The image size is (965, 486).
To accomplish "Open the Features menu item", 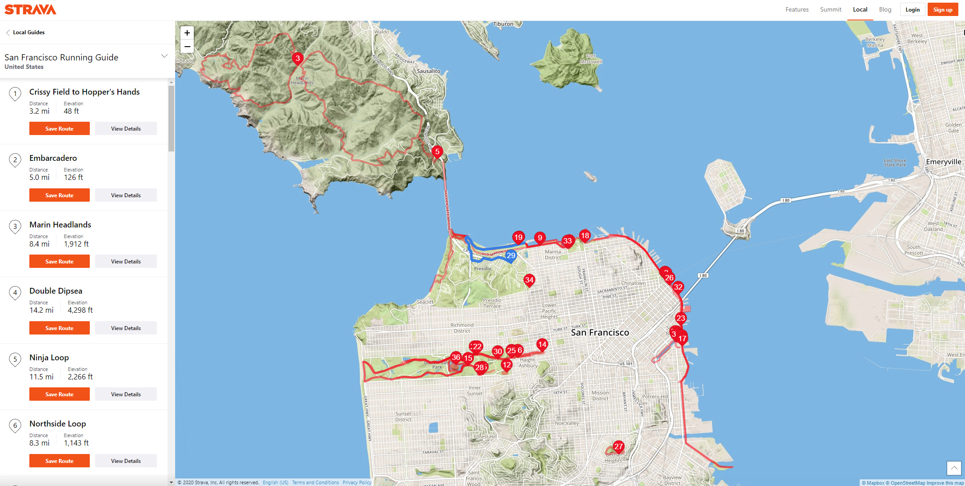I will coord(797,10).
